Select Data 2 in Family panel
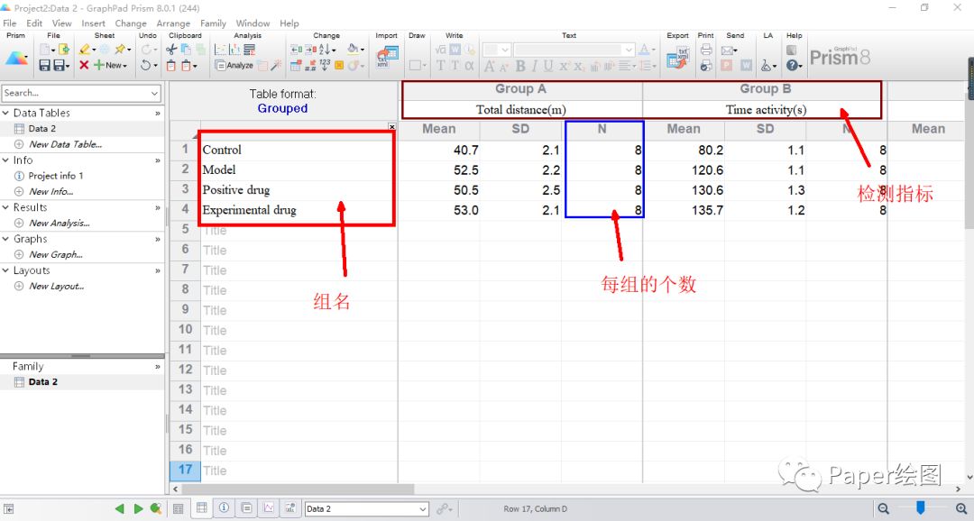The width and height of the screenshot is (974, 521). point(43,382)
